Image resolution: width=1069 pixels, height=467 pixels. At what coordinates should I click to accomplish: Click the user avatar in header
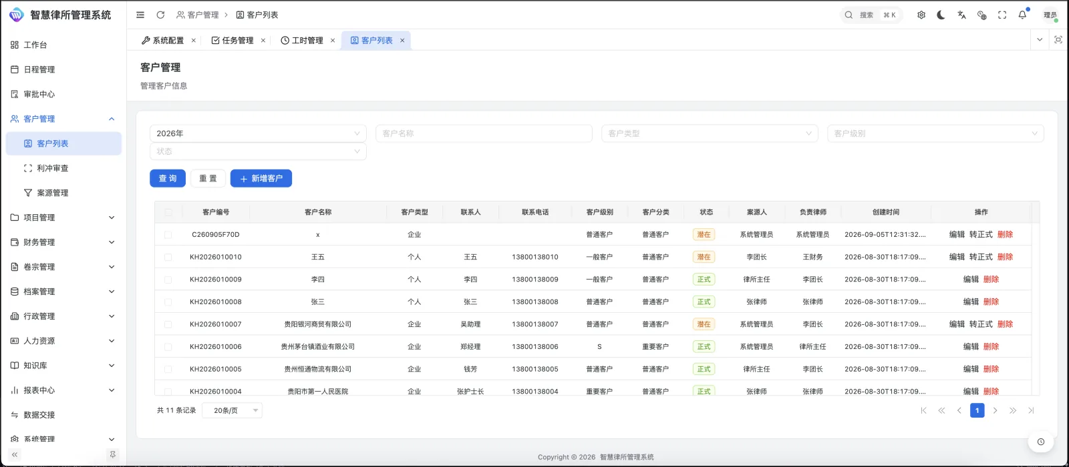pos(1050,15)
